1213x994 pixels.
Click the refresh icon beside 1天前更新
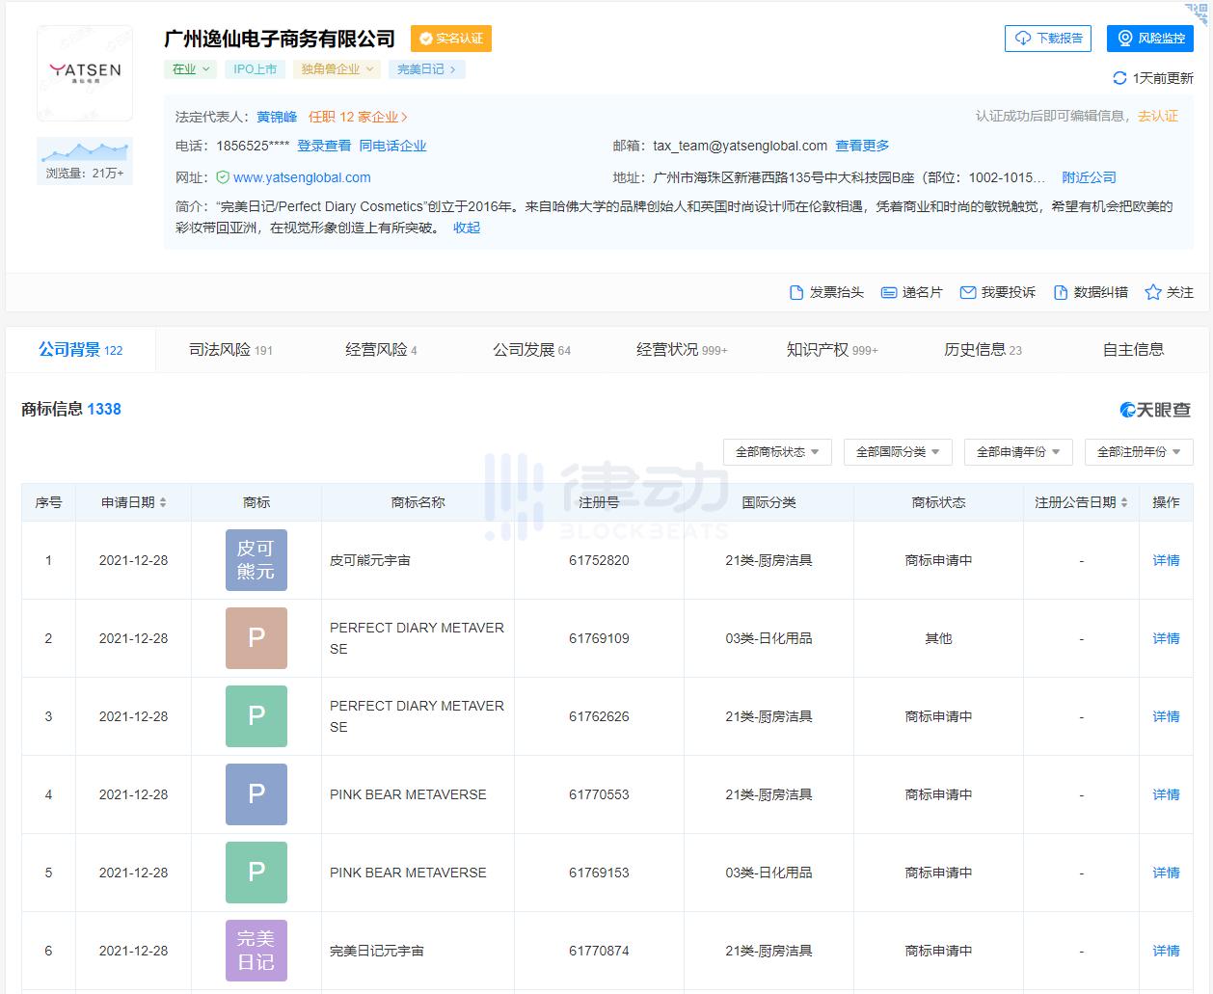coord(1119,78)
